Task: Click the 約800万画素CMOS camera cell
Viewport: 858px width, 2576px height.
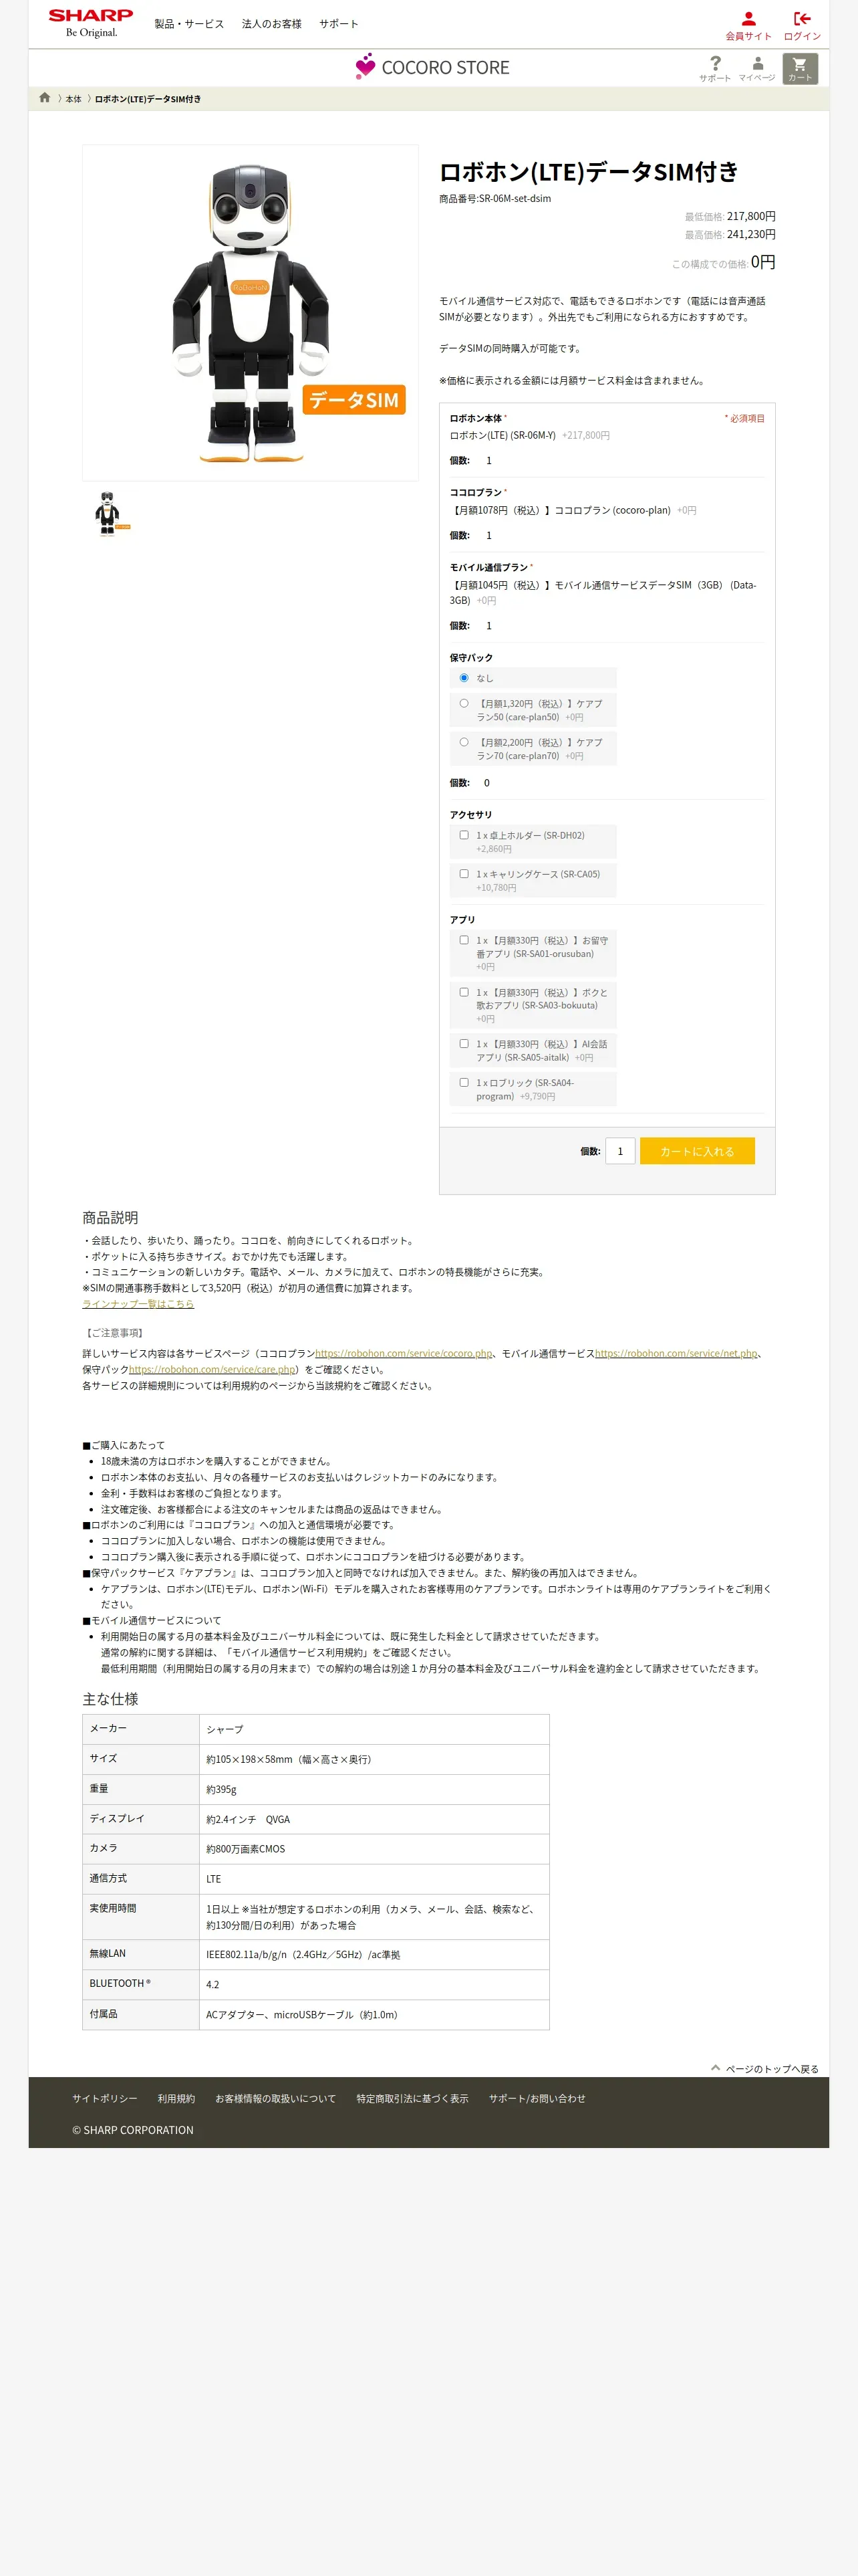Action: click(x=374, y=1849)
